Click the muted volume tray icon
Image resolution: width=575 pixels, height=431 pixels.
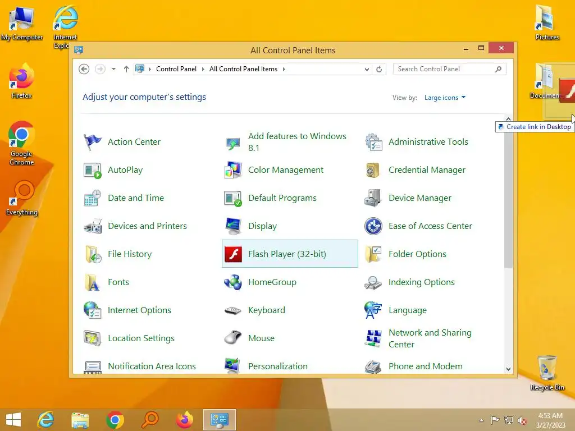pyautogui.click(x=522, y=420)
